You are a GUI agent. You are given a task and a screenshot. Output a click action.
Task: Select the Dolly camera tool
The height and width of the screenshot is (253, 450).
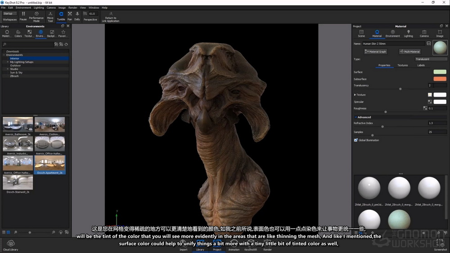[77, 16]
